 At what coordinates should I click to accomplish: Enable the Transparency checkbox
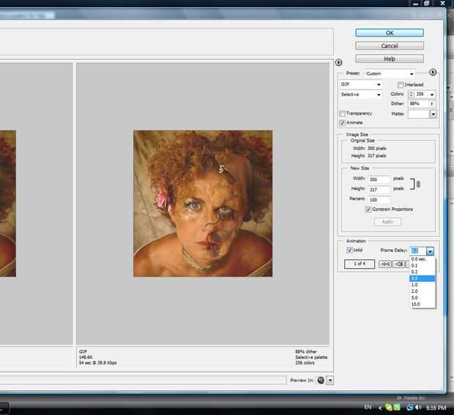(343, 113)
